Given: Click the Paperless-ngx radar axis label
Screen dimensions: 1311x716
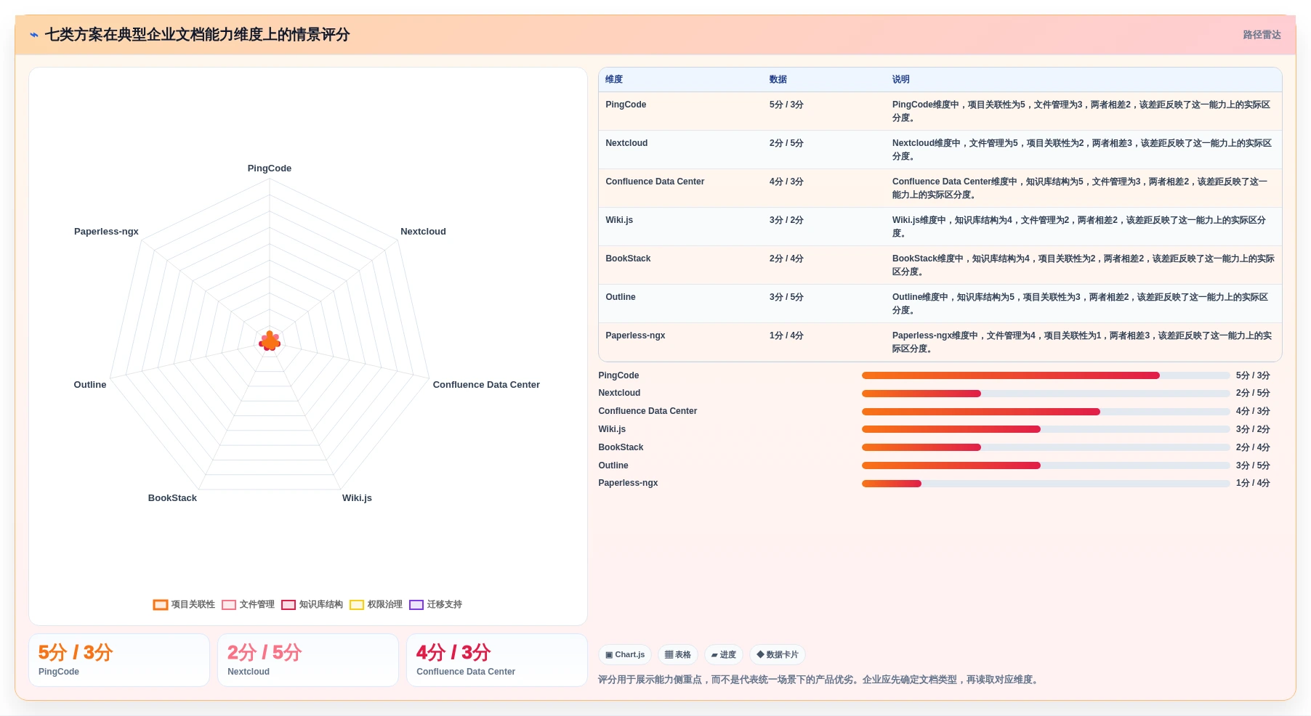Looking at the screenshot, I should (x=106, y=232).
